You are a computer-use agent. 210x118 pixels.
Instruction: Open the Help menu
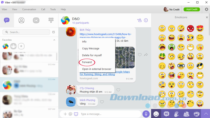coord(63,9)
